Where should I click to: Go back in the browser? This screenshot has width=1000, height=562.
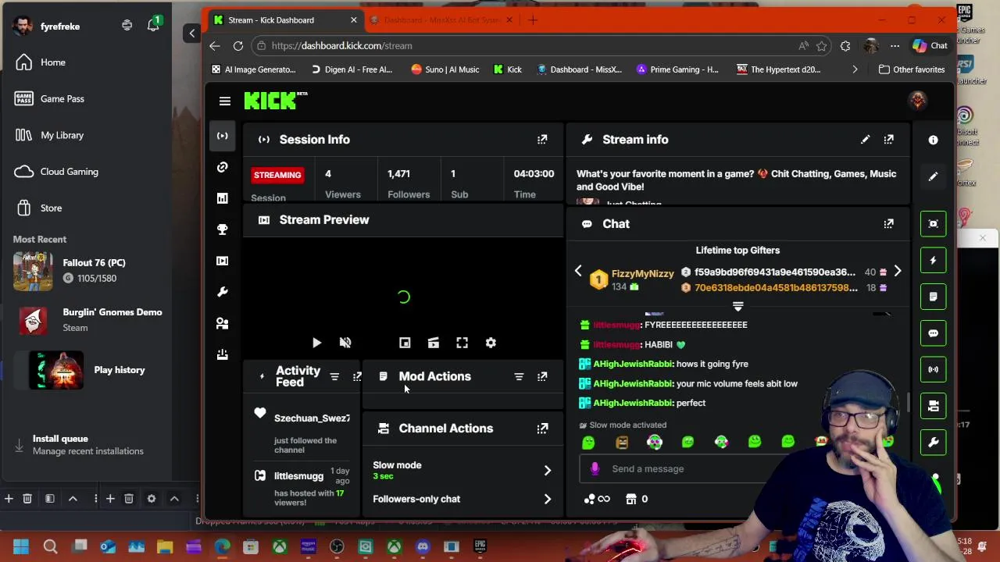point(215,46)
